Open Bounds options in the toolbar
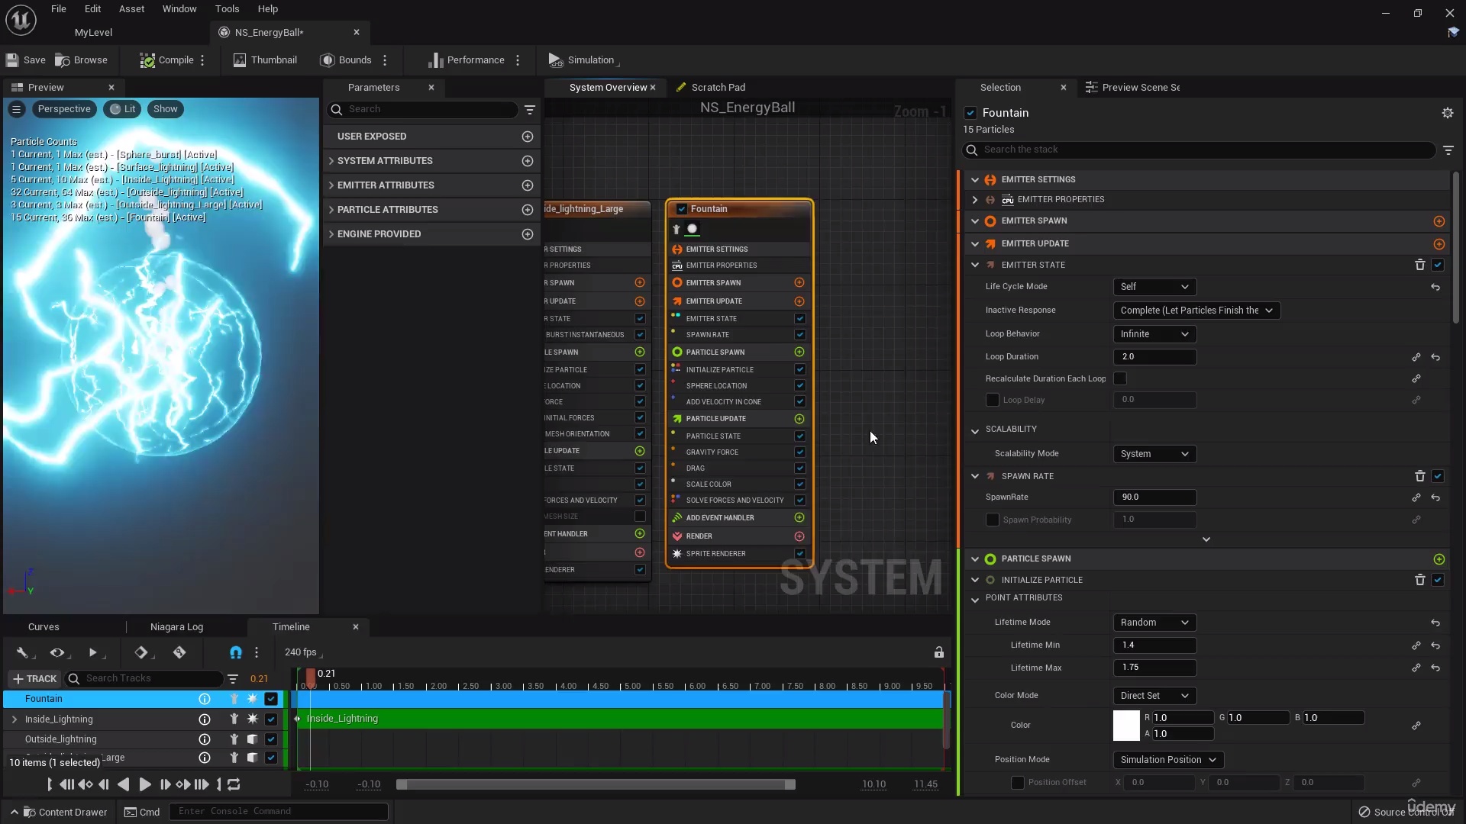 coord(384,60)
